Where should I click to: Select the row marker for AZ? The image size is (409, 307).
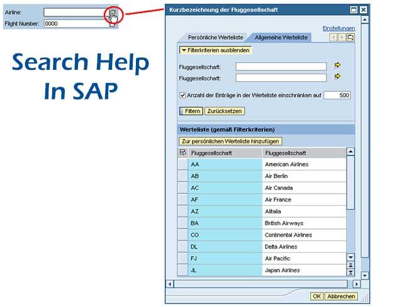pos(183,211)
